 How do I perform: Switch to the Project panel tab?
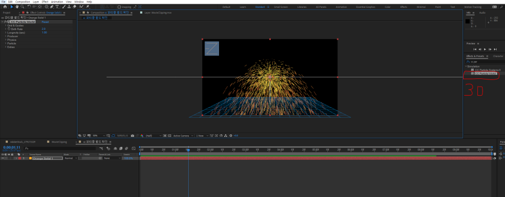pyautogui.click(x=7, y=13)
